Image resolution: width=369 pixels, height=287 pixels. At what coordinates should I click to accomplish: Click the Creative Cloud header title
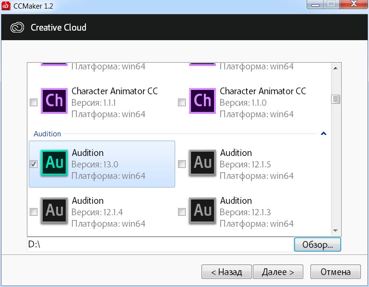point(59,27)
